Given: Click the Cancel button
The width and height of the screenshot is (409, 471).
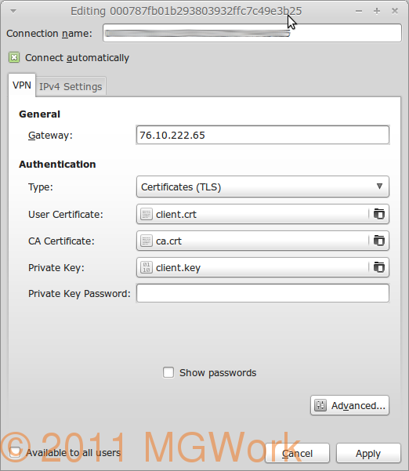Looking at the screenshot, I should (297, 453).
